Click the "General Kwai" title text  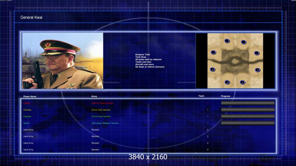click(x=31, y=17)
